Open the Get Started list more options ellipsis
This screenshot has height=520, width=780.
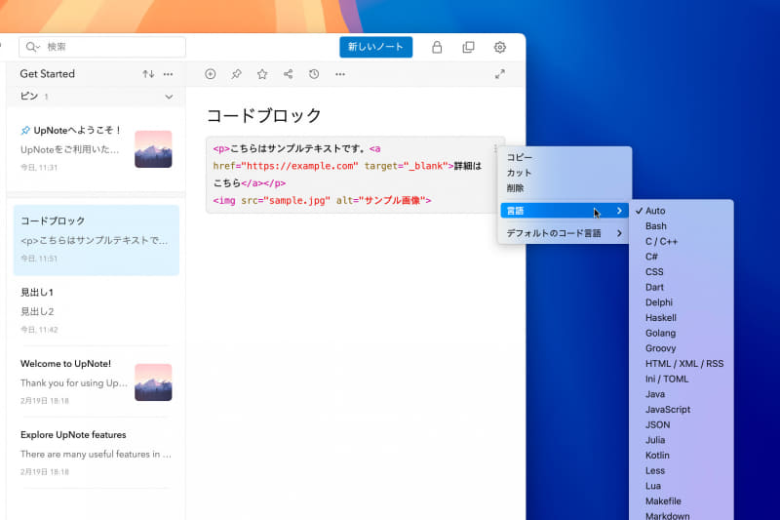168,74
